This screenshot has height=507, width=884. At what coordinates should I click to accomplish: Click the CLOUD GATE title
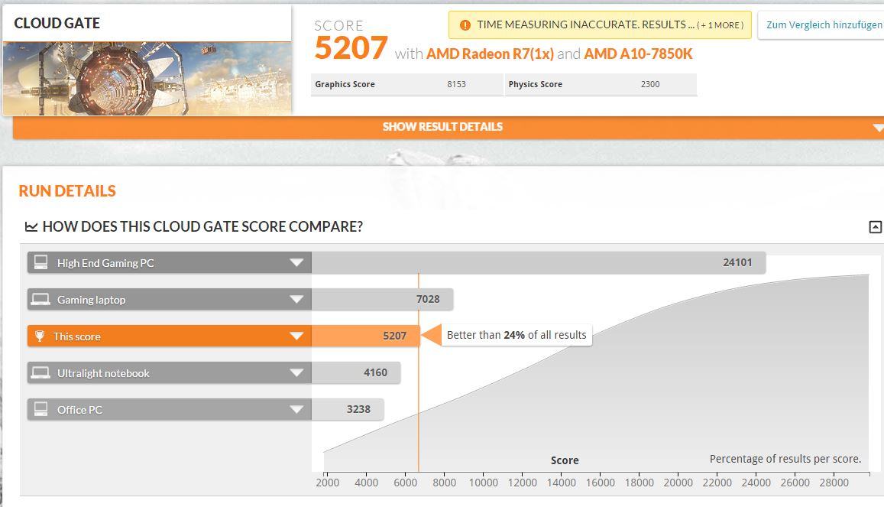pyautogui.click(x=57, y=23)
